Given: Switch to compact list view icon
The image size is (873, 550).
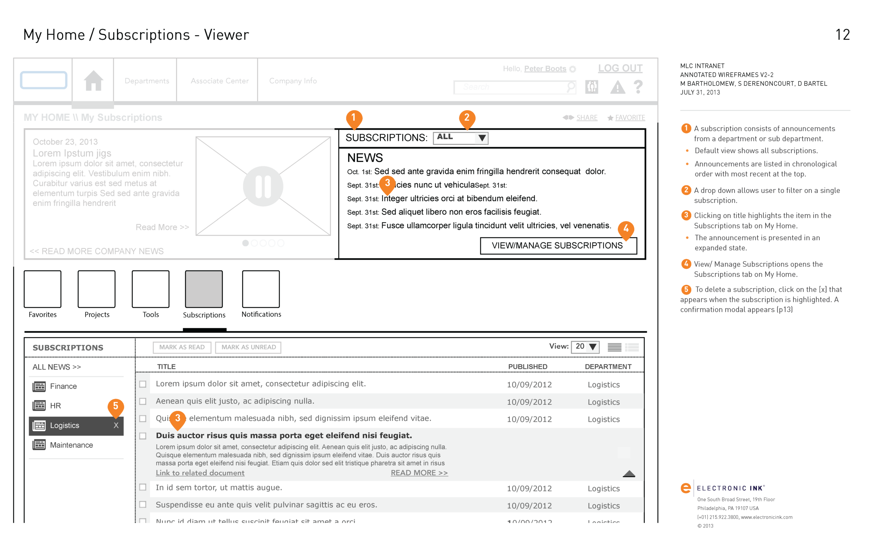Looking at the screenshot, I should (614, 347).
